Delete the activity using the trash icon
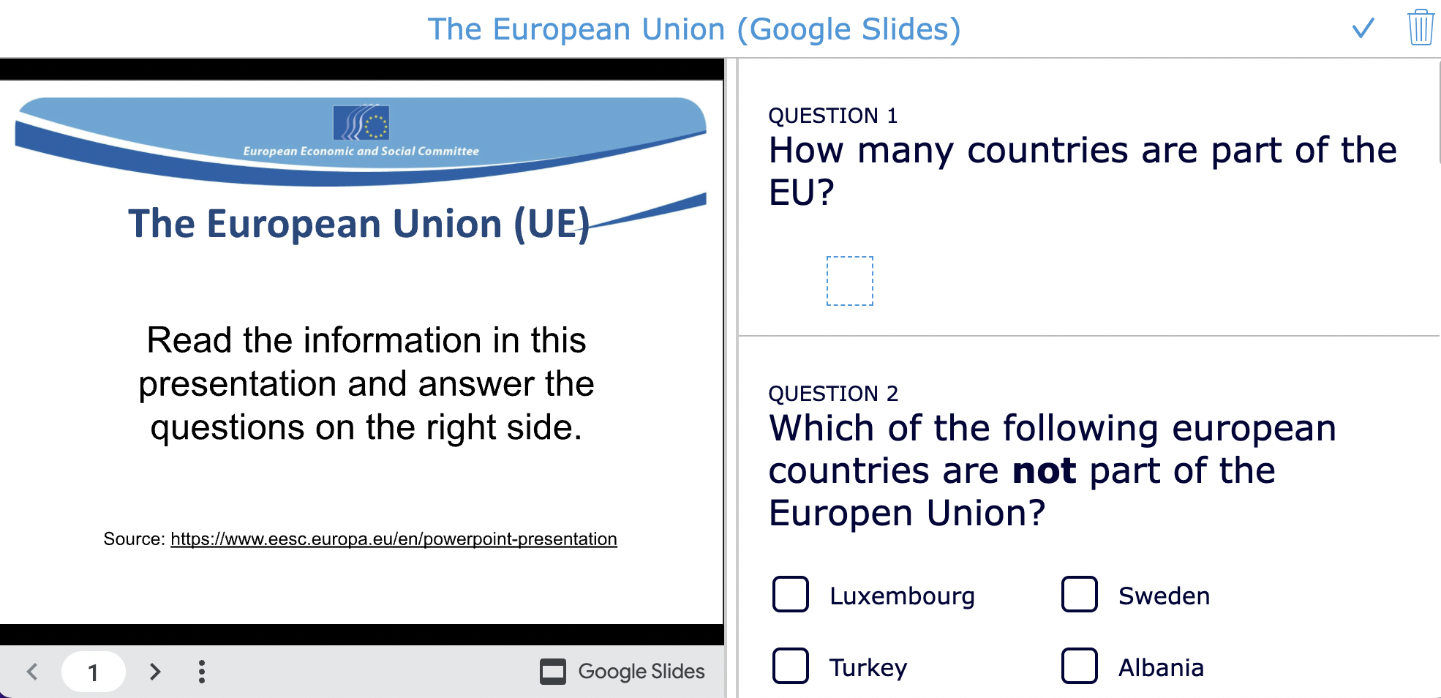 pyautogui.click(x=1420, y=28)
